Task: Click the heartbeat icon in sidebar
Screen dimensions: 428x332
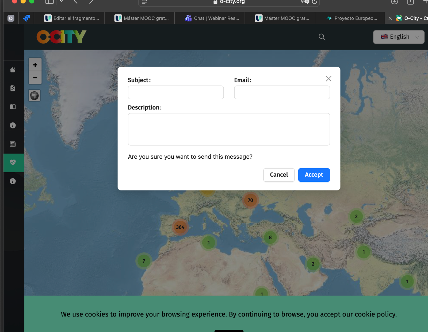Action: pyautogui.click(x=13, y=162)
